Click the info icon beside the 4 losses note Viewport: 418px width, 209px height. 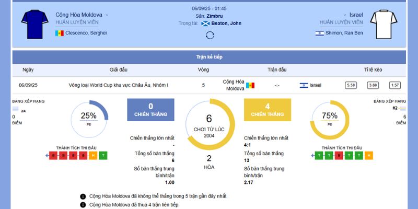83,205
